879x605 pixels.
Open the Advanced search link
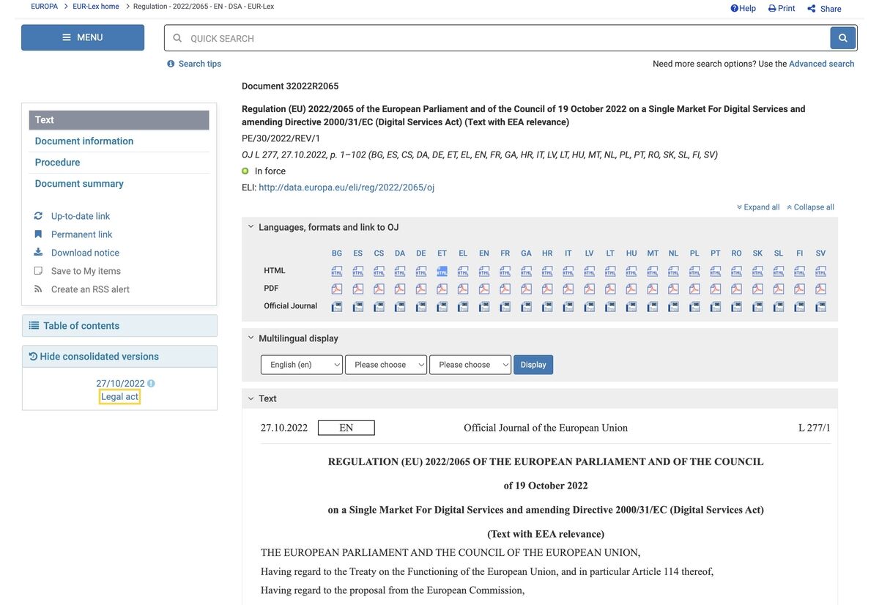coord(822,64)
